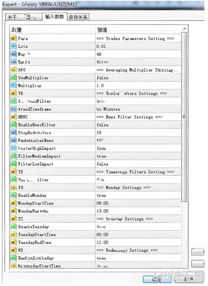The width and height of the screenshot is (208, 286).
Task: Open the FilterMediumImpact true value dropdown
Action: pos(138,156)
